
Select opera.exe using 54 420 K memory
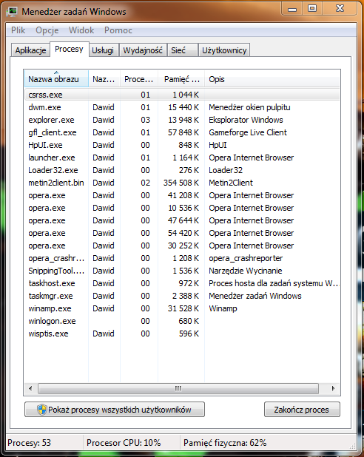182,233
